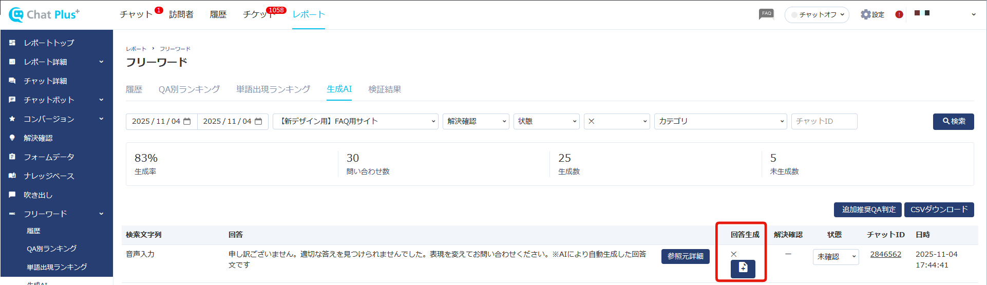987x285 pixels.
Task: Click the Chat Plus logo
Action: pyautogui.click(x=44, y=14)
